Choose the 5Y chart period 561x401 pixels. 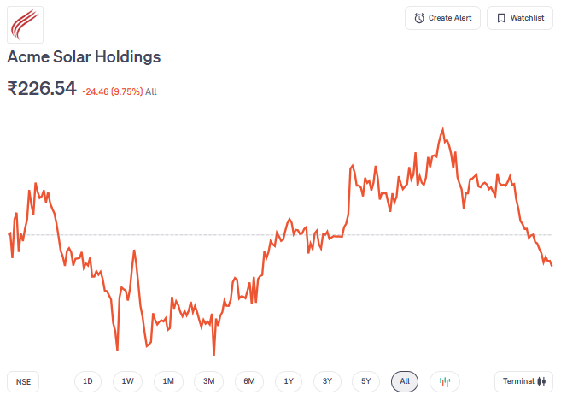[x=365, y=381]
